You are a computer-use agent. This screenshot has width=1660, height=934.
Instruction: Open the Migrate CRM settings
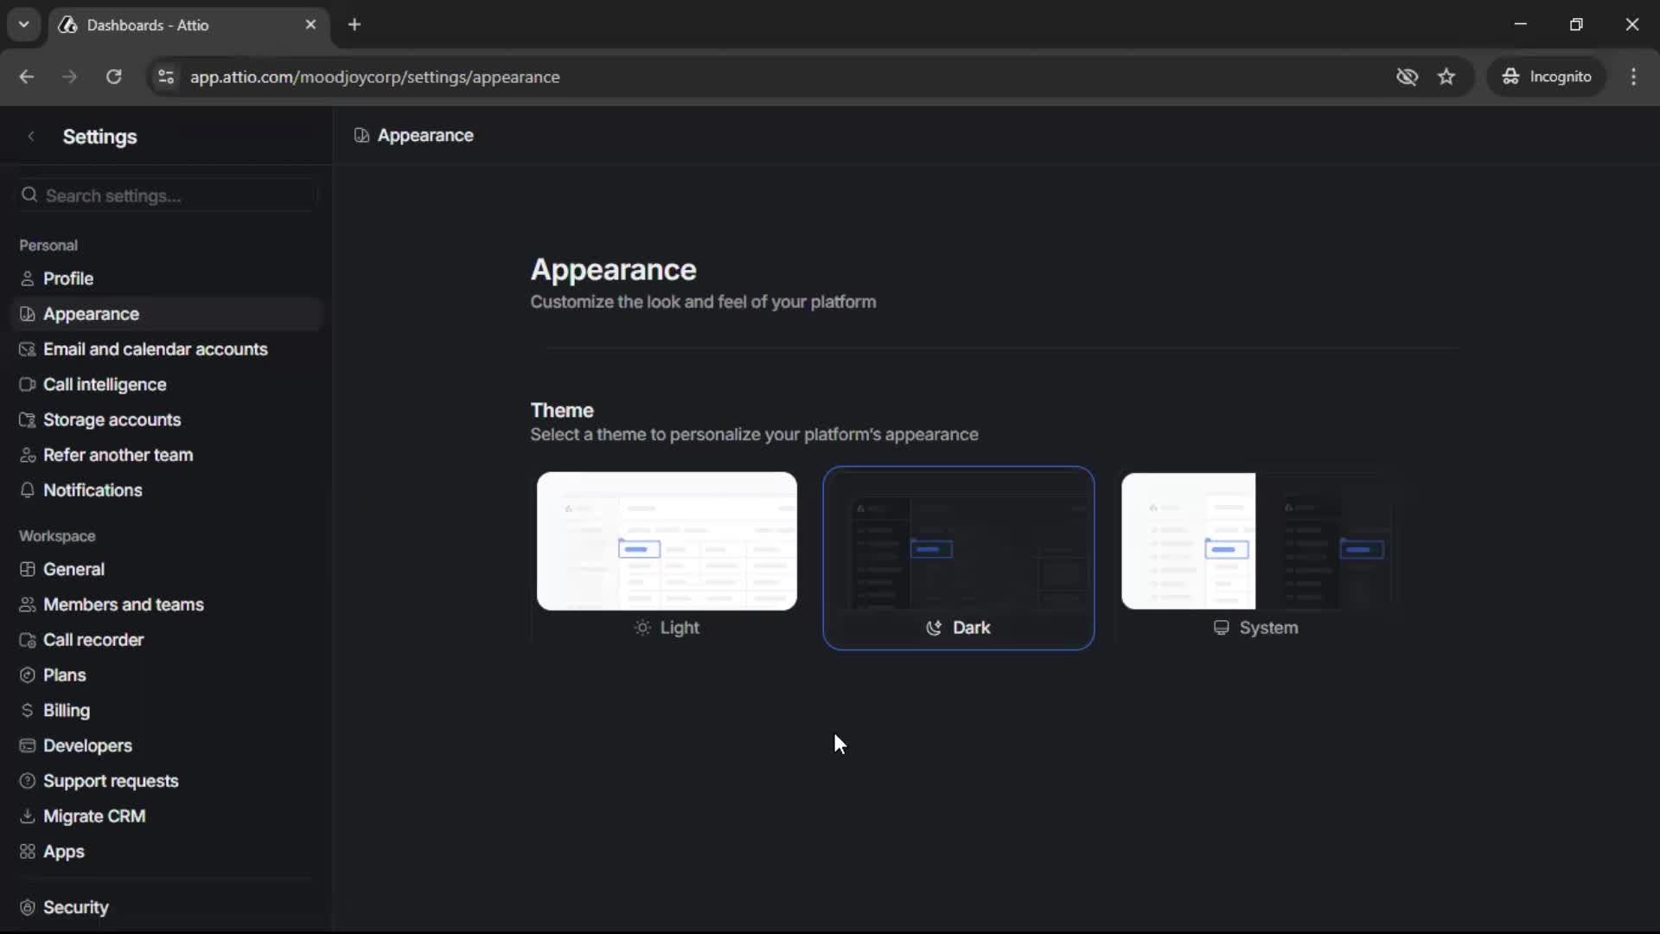(95, 816)
